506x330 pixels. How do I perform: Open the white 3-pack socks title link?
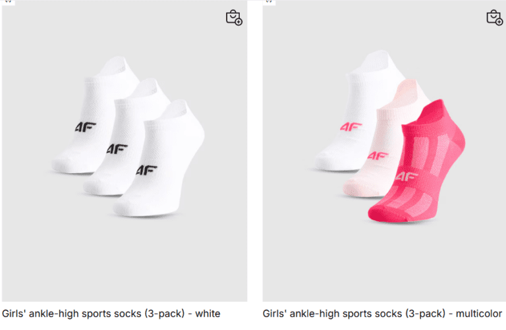click(111, 314)
